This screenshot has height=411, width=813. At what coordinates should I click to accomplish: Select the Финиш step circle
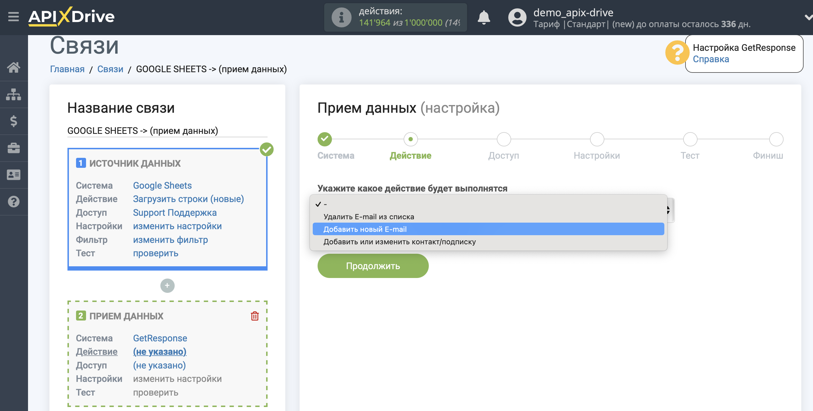[x=776, y=139]
